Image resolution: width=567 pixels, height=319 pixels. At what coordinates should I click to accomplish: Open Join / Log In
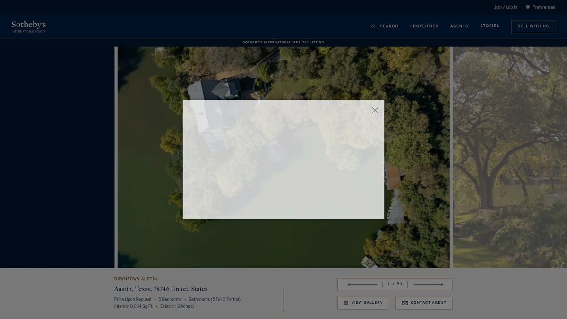point(506,7)
